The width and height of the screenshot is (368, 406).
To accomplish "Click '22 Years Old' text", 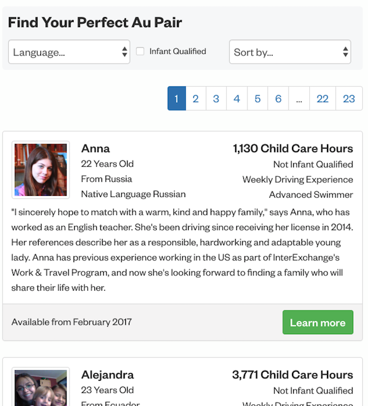I will (107, 164).
